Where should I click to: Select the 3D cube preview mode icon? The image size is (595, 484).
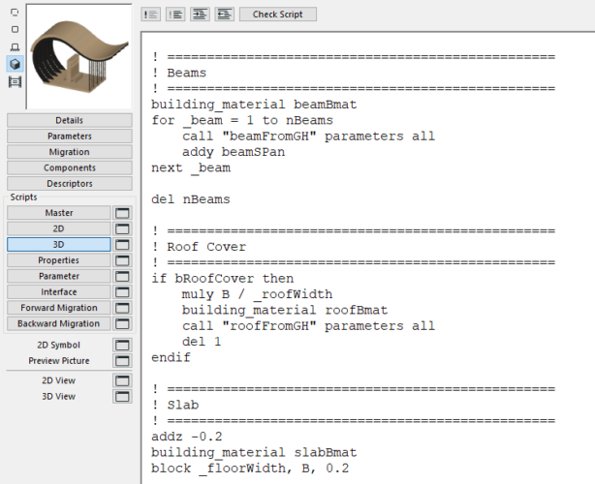[x=15, y=64]
